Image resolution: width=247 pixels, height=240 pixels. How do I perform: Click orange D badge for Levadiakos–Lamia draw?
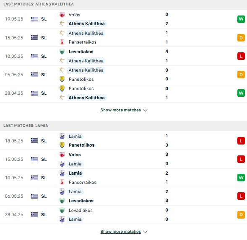point(241,215)
